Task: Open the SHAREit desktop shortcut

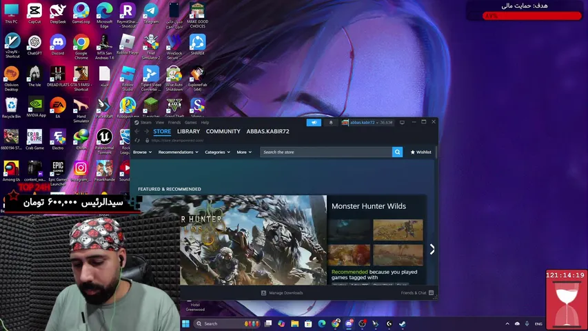Action: tap(197, 45)
